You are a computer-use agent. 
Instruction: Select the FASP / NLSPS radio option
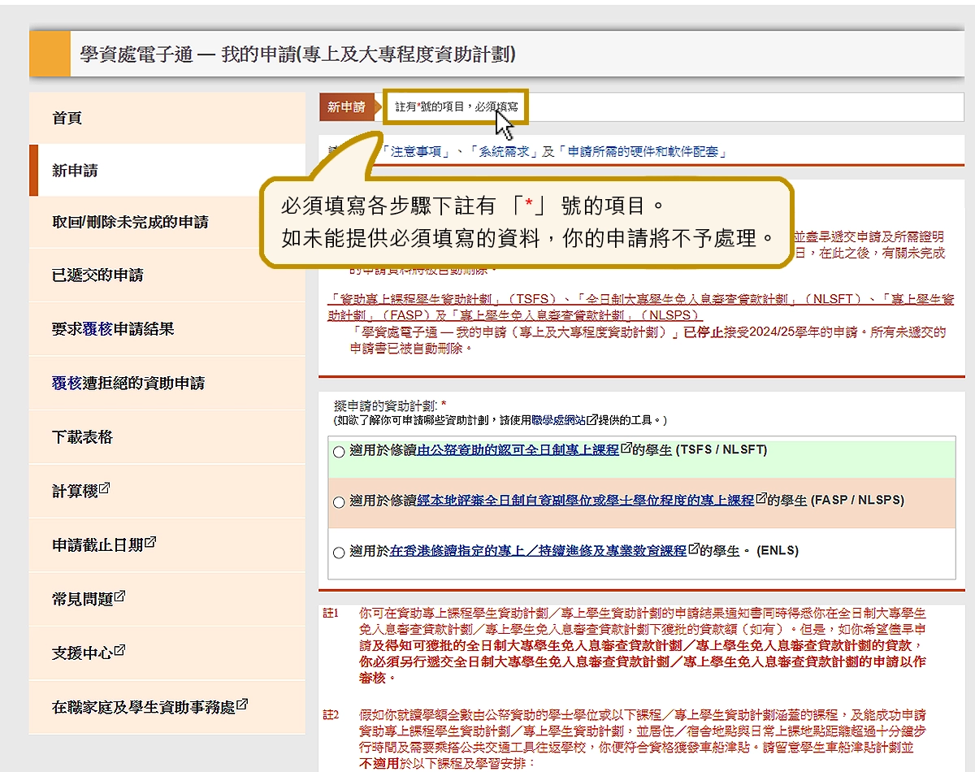tap(339, 502)
